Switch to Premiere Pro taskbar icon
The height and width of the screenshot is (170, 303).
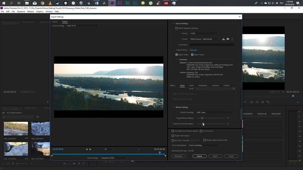112,3
